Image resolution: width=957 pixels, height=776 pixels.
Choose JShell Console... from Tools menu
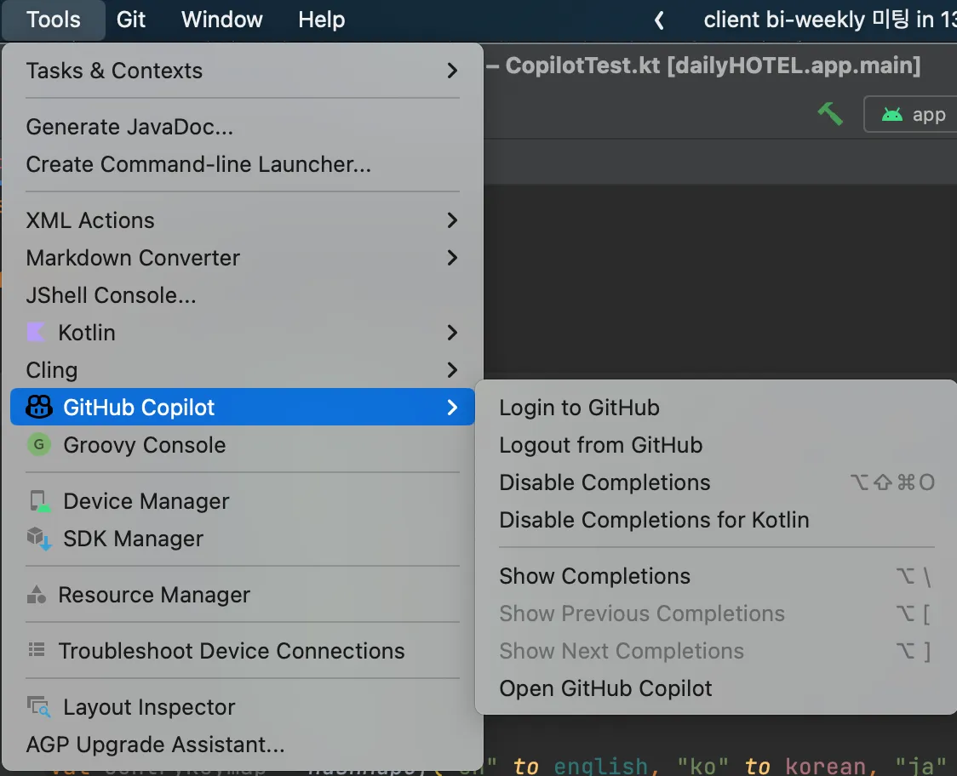[243, 295]
